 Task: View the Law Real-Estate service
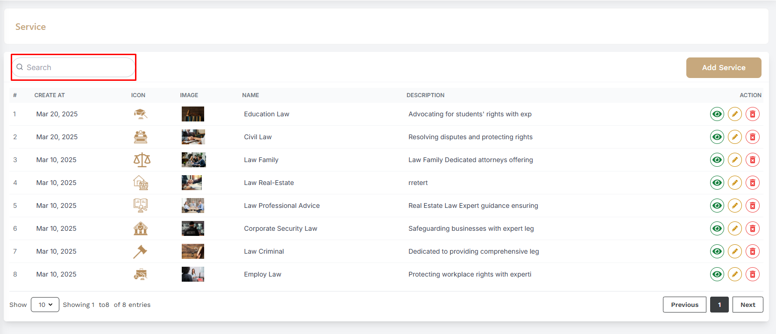click(x=717, y=183)
